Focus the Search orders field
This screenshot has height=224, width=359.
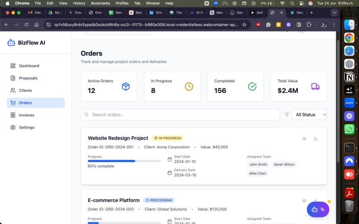tap(180, 115)
